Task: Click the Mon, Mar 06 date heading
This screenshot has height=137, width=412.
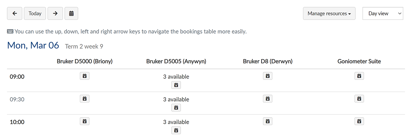Action: pos(33,45)
